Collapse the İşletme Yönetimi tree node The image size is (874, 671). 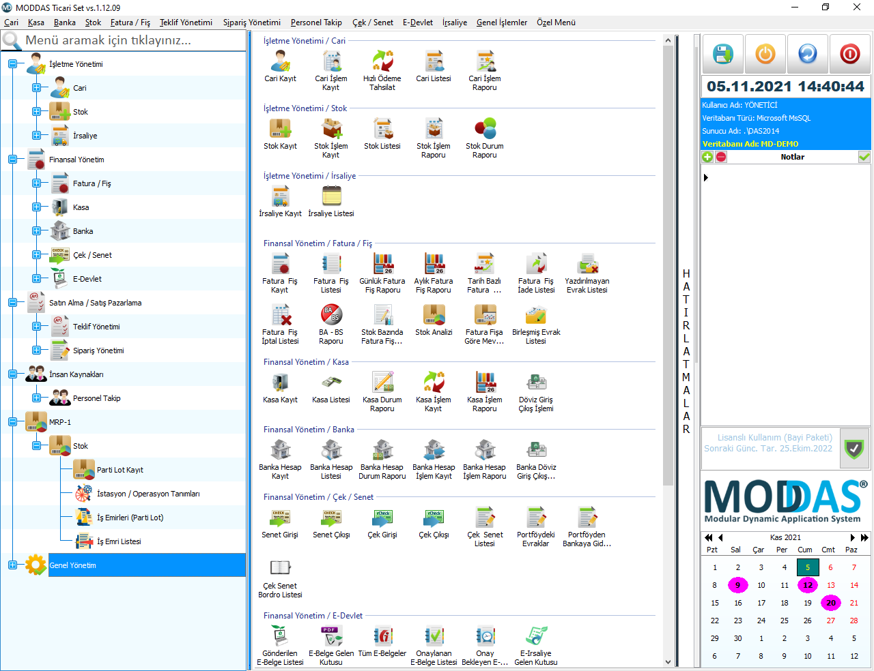tap(12, 64)
